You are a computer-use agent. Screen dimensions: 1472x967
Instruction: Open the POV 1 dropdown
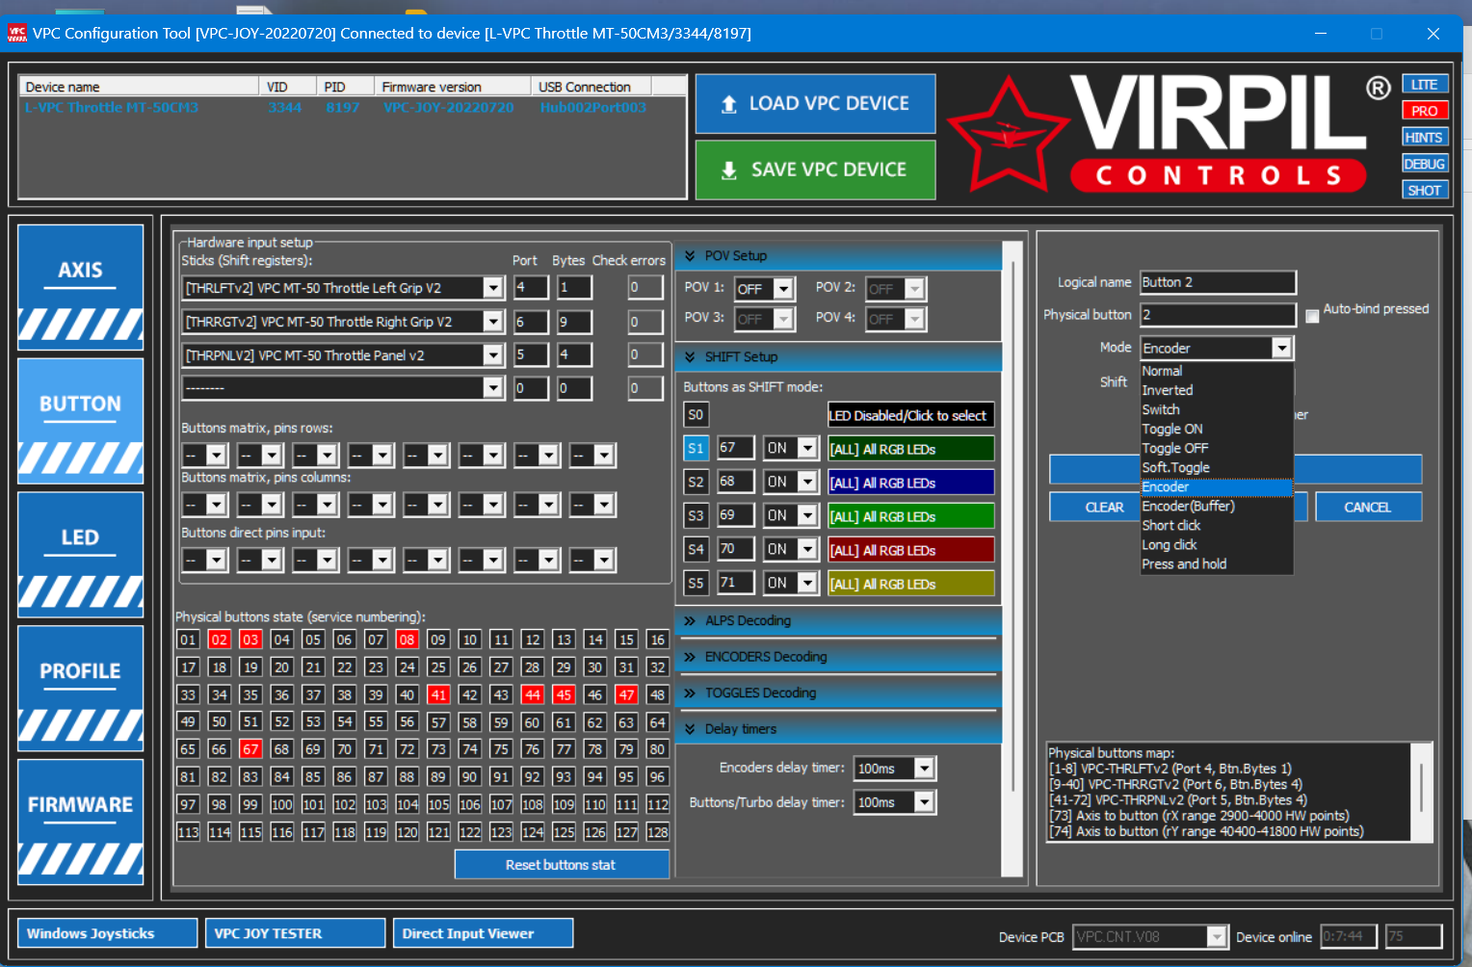[x=783, y=289]
